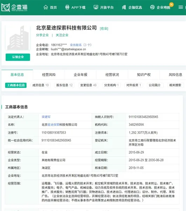Select the 工商基本信息 sub-tab

(x=16, y=85)
